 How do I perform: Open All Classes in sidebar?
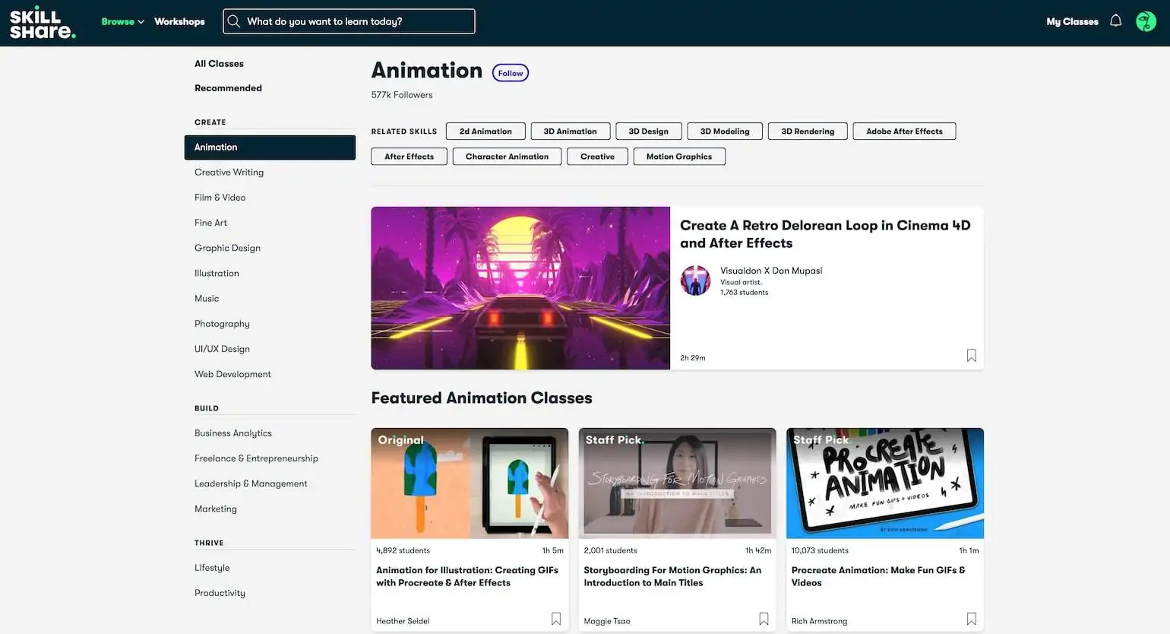(x=219, y=64)
